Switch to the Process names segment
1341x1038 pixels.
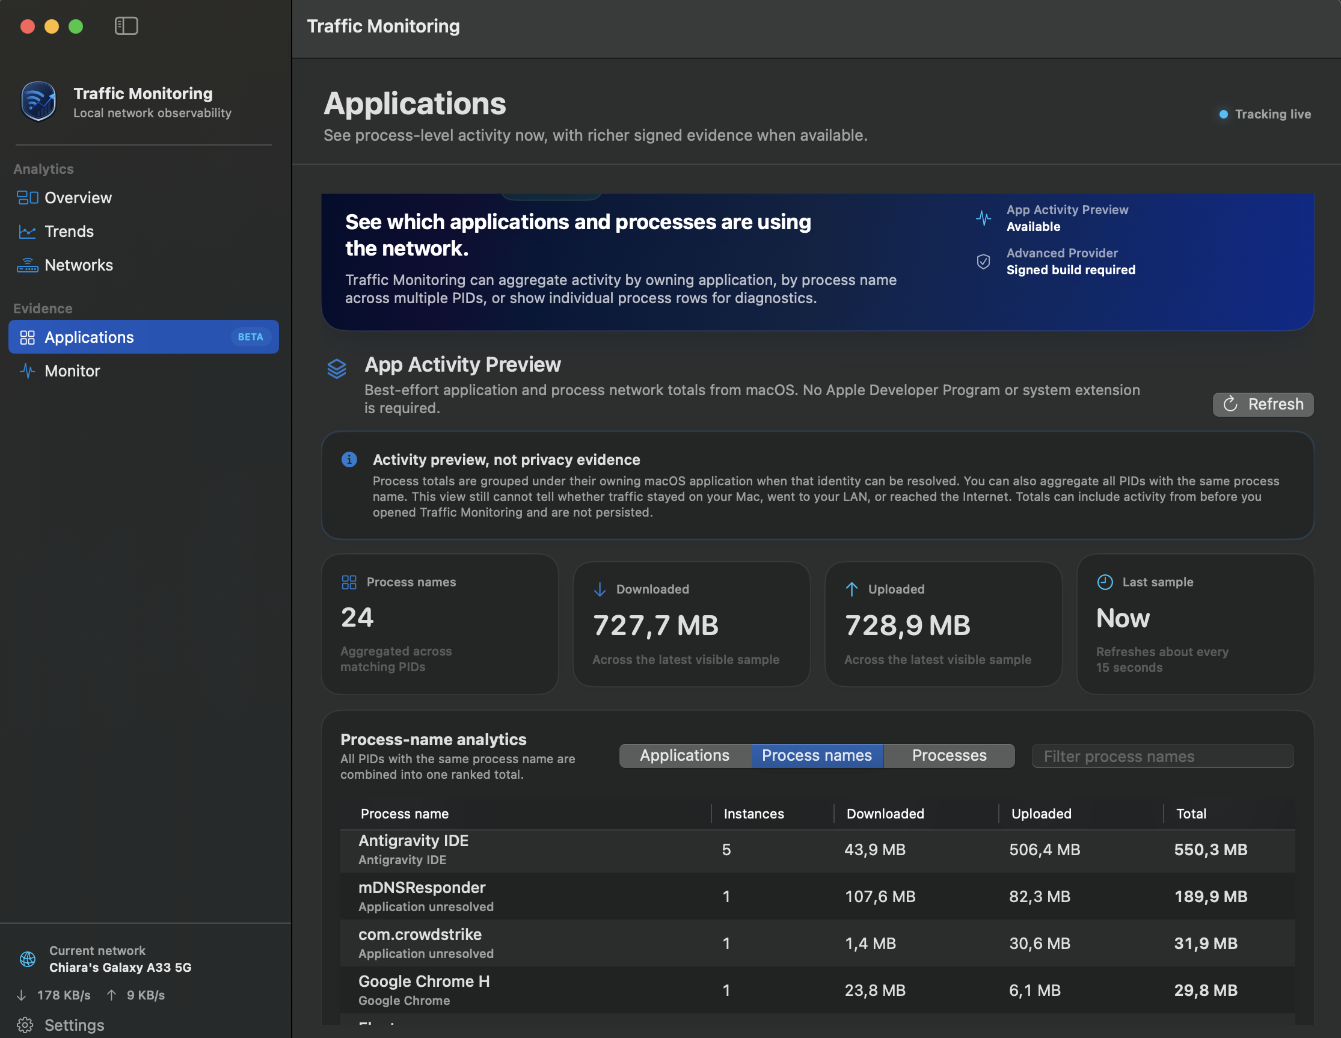pyautogui.click(x=817, y=755)
